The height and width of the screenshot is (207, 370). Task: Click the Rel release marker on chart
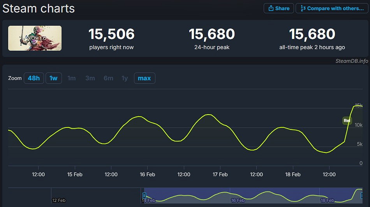tap(347, 121)
